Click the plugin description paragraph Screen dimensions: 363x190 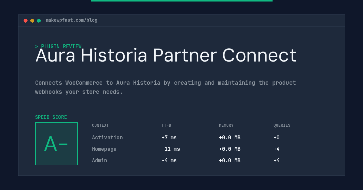click(x=165, y=87)
